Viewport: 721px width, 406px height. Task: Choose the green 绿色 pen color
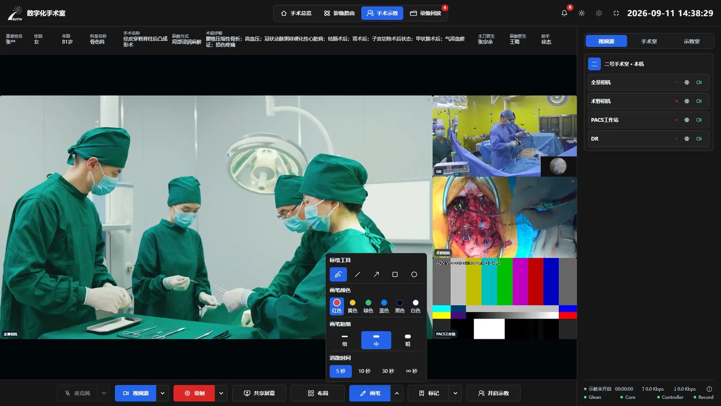368,306
